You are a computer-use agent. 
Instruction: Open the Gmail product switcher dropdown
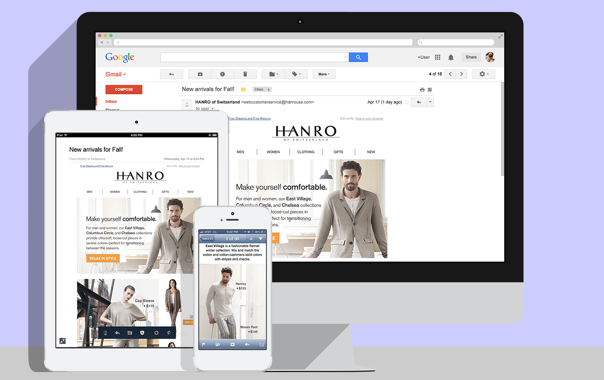[116, 74]
